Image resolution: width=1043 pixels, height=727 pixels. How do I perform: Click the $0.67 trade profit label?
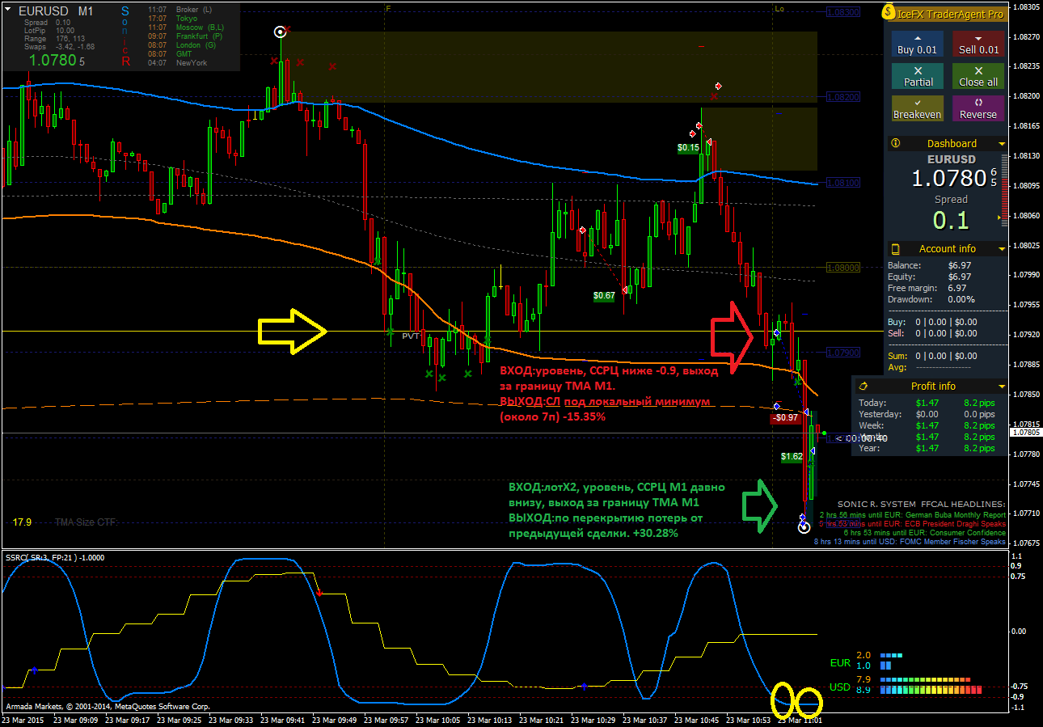[604, 296]
